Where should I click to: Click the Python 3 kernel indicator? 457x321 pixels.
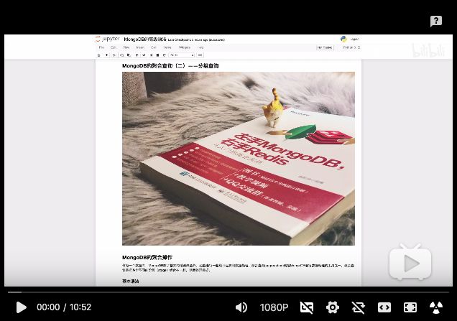pyautogui.click(x=351, y=47)
